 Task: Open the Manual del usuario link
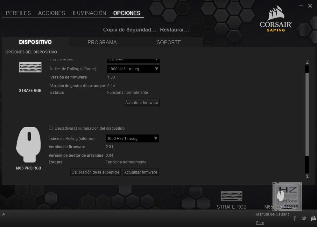point(273,214)
